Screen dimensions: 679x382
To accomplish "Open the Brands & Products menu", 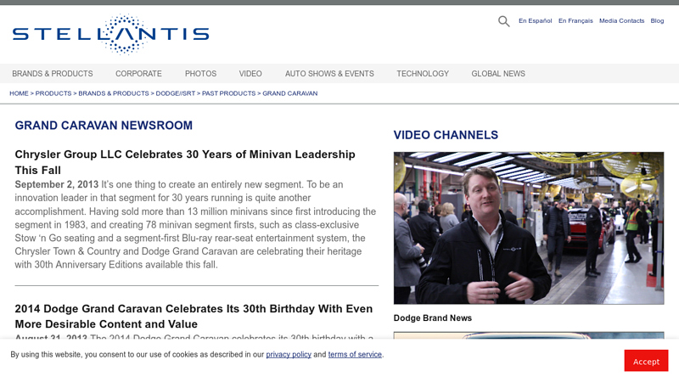I will point(53,74).
